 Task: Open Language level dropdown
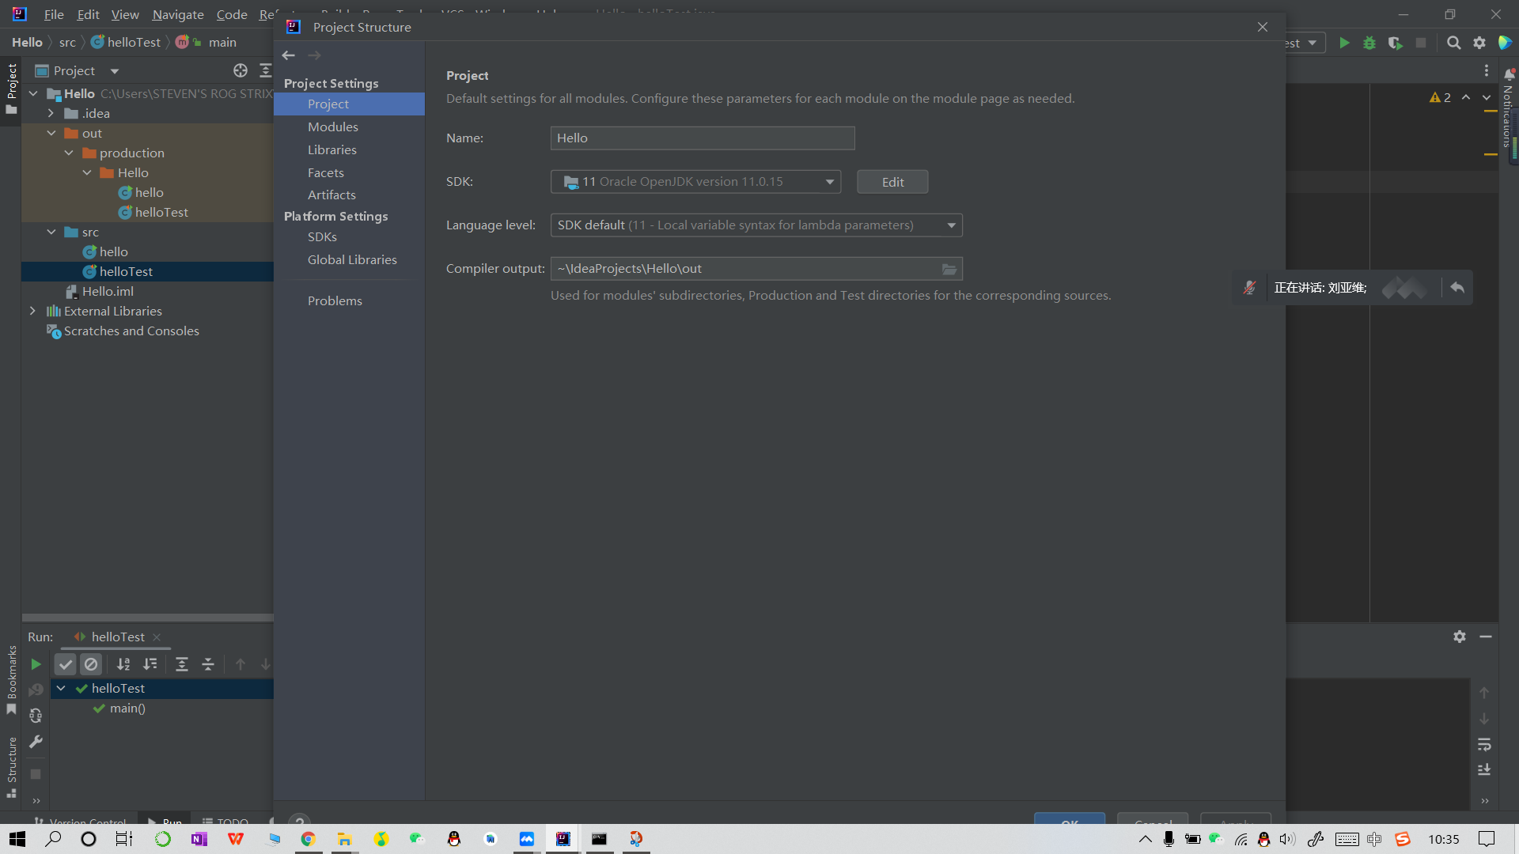point(756,225)
